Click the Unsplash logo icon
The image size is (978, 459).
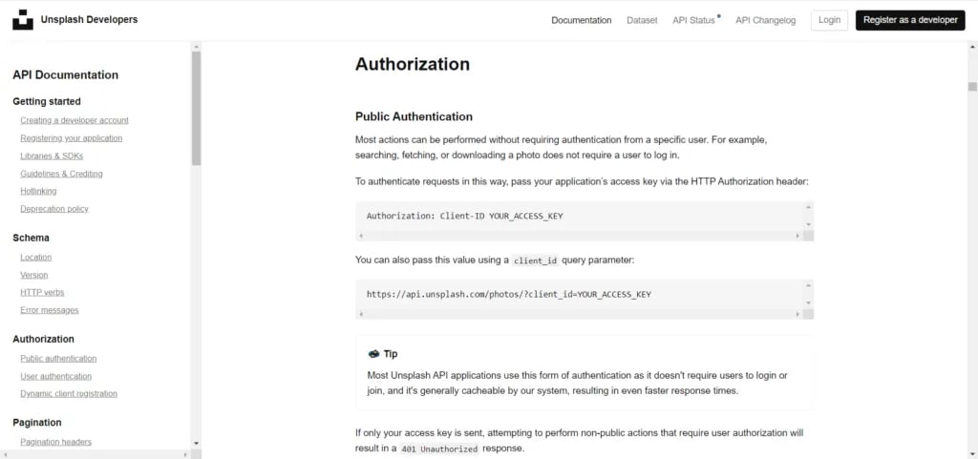coord(22,20)
